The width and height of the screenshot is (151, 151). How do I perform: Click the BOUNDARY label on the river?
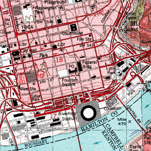click(x=36, y=143)
